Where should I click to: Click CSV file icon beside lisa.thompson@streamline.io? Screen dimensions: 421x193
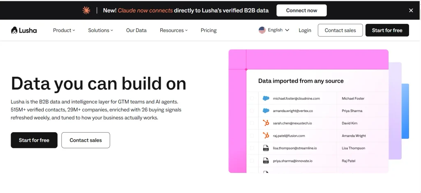tap(266, 148)
